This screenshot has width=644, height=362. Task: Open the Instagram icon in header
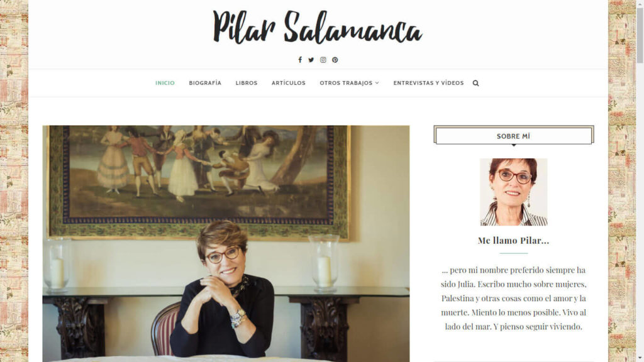point(323,60)
